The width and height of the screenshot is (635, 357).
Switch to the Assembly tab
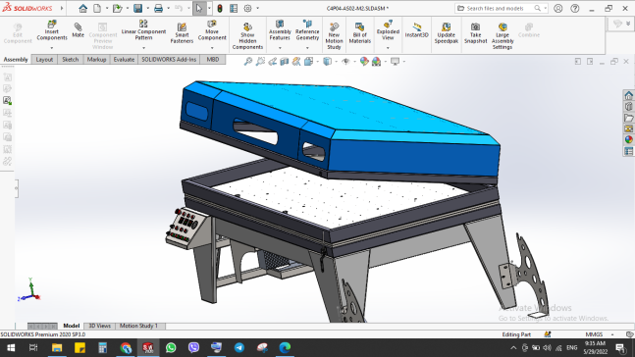(x=16, y=60)
